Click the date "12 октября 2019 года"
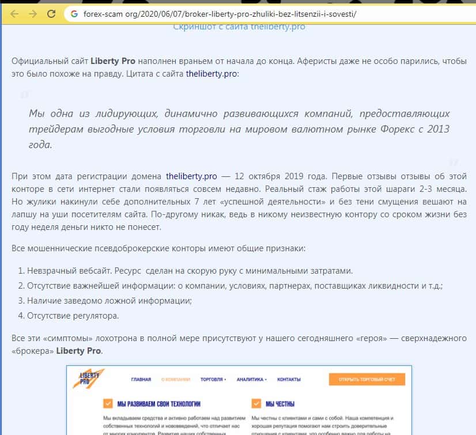This screenshot has width=476, height=435. point(280,176)
